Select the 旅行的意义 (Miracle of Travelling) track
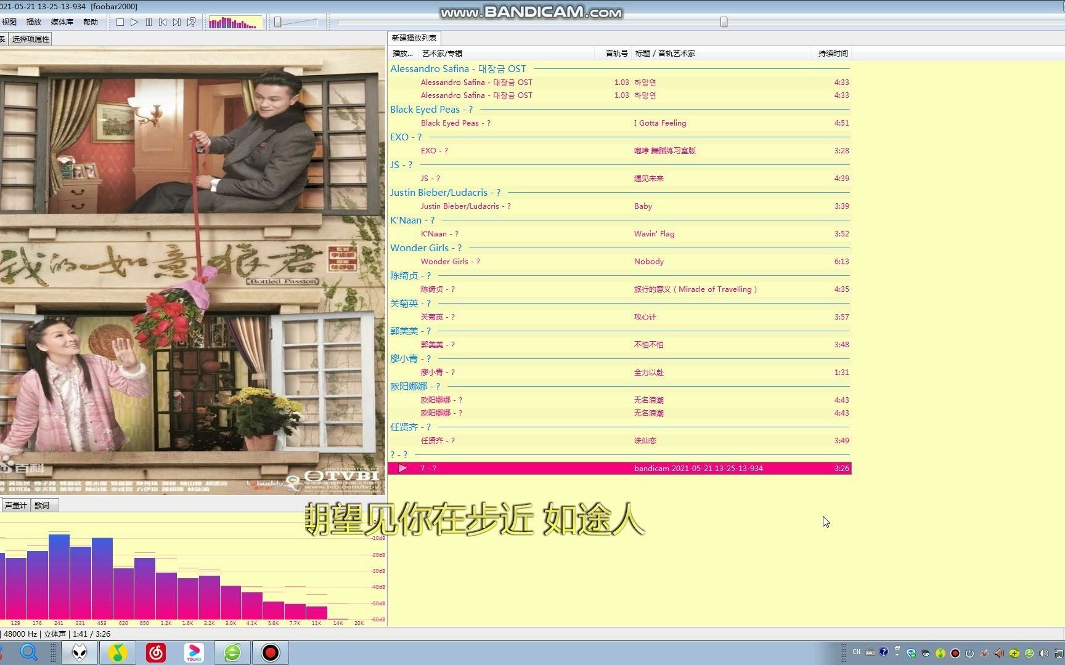The width and height of the screenshot is (1065, 665). click(619, 289)
